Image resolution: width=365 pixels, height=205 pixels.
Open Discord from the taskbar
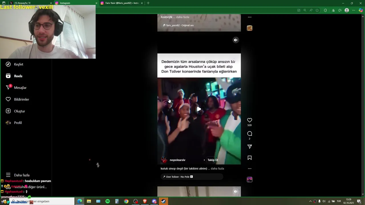click(x=154, y=201)
